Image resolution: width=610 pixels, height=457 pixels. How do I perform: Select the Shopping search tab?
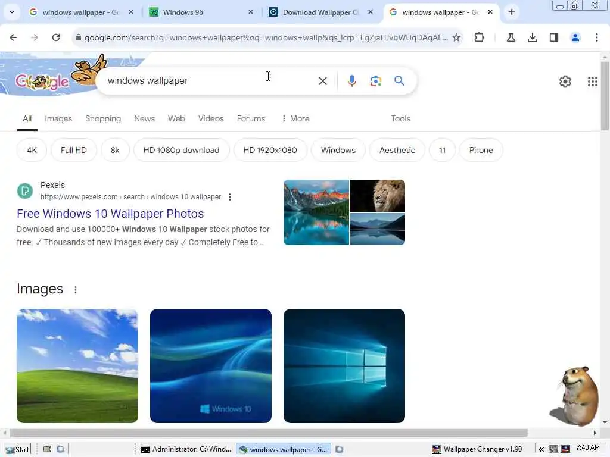pos(103,118)
